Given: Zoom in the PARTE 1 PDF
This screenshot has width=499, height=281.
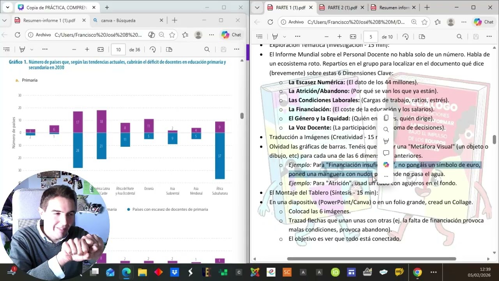Looking at the screenshot, I should pos(340,37).
